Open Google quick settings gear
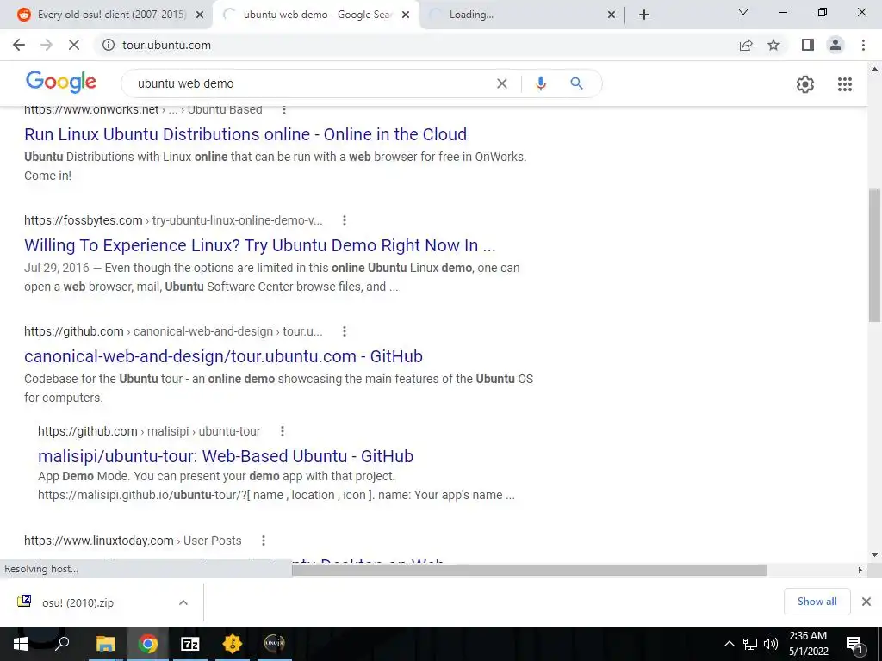The height and width of the screenshot is (661, 882). click(x=805, y=84)
